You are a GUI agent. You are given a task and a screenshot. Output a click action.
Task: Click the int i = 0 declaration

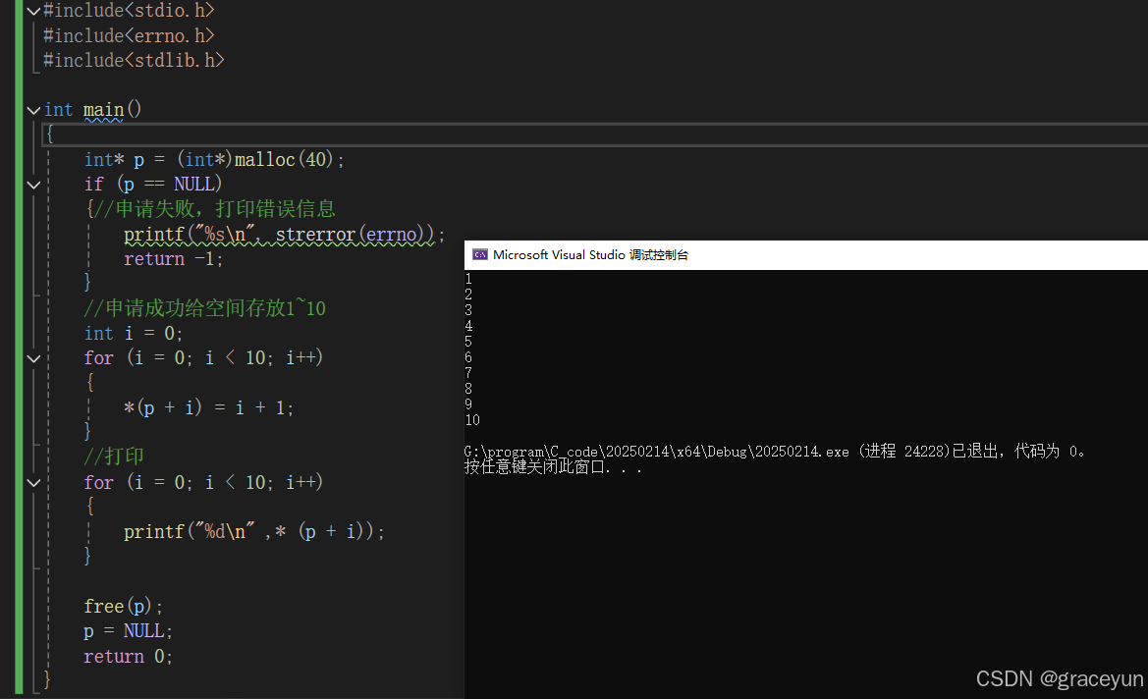click(134, 334)
